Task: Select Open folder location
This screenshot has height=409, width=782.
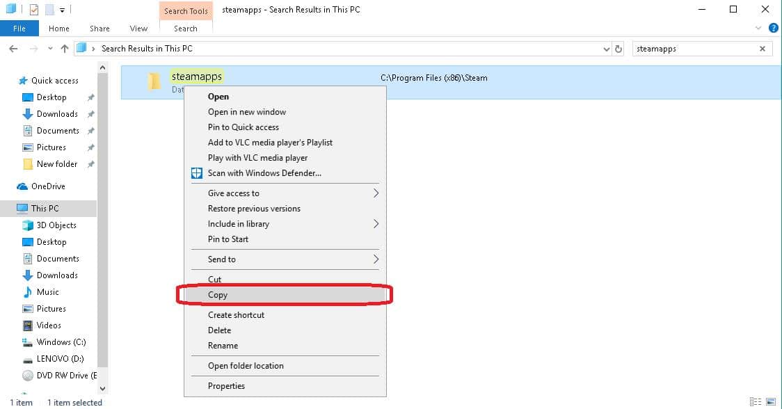Action: [285, 366]
